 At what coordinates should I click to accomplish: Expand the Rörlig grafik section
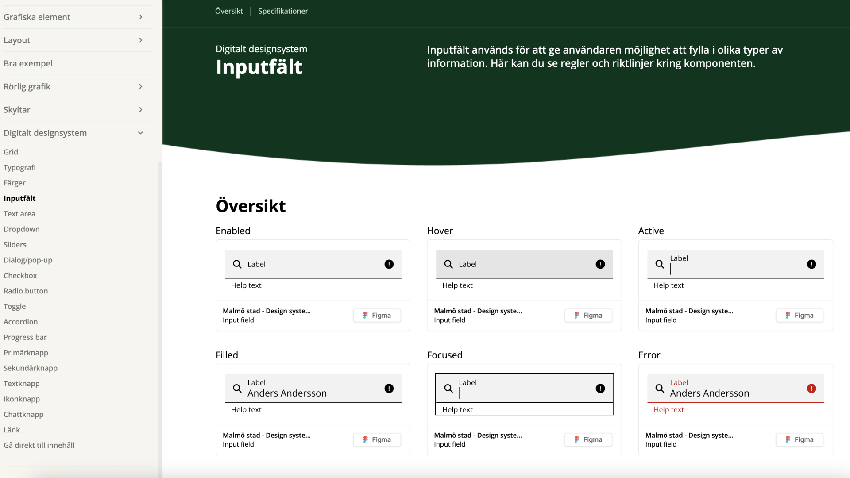click(x=140, y=87)
